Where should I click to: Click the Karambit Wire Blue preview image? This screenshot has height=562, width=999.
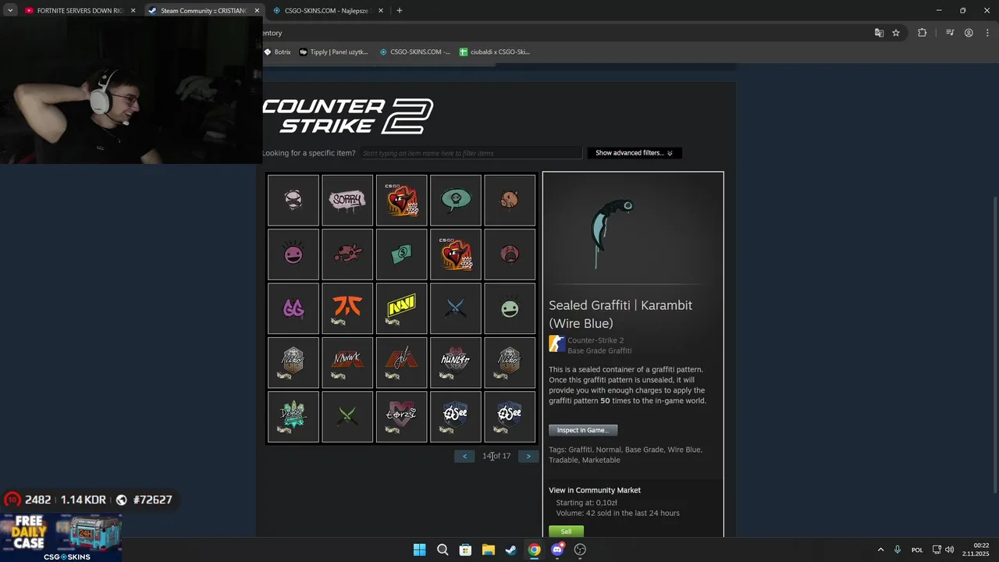point(613,232)
